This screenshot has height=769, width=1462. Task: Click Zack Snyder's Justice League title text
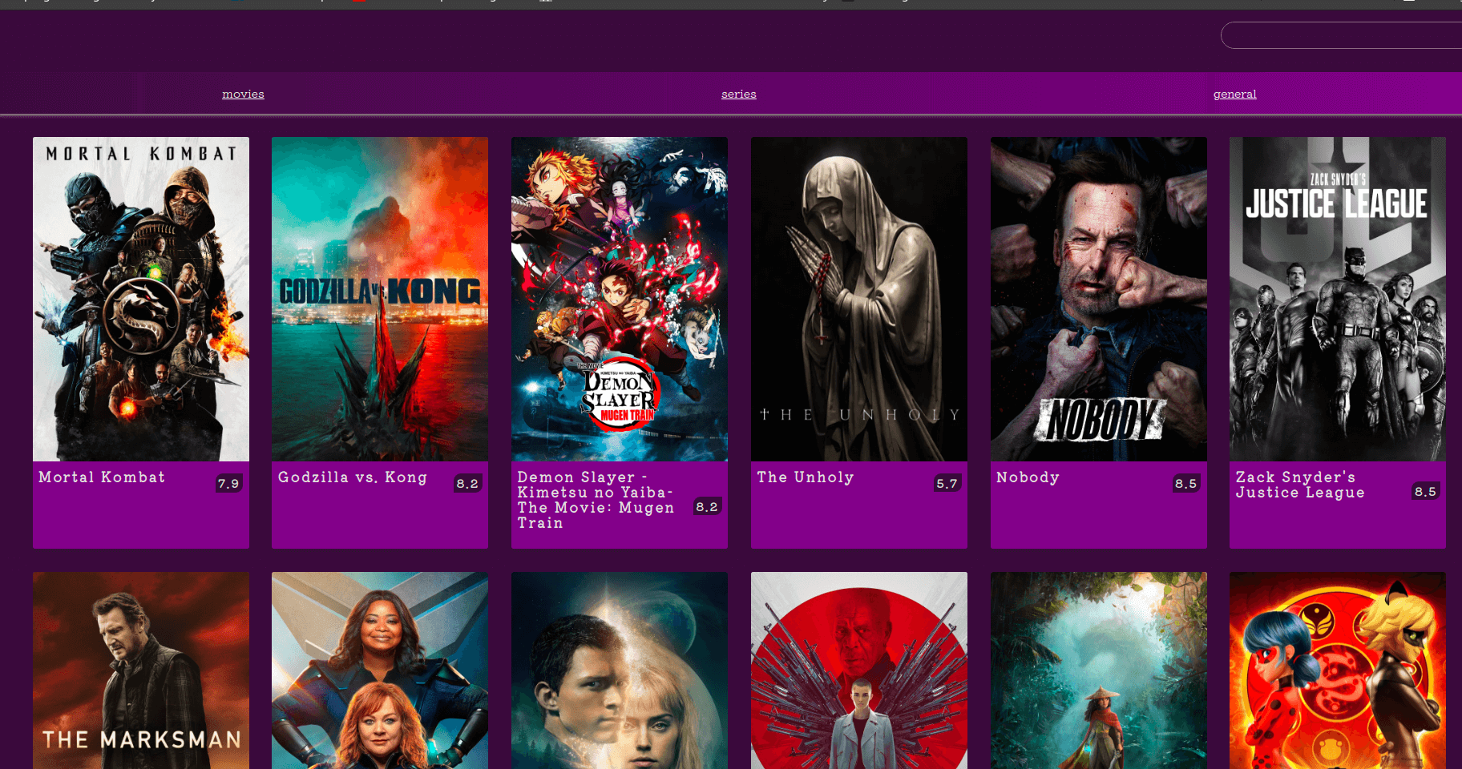pos(1300,485)
